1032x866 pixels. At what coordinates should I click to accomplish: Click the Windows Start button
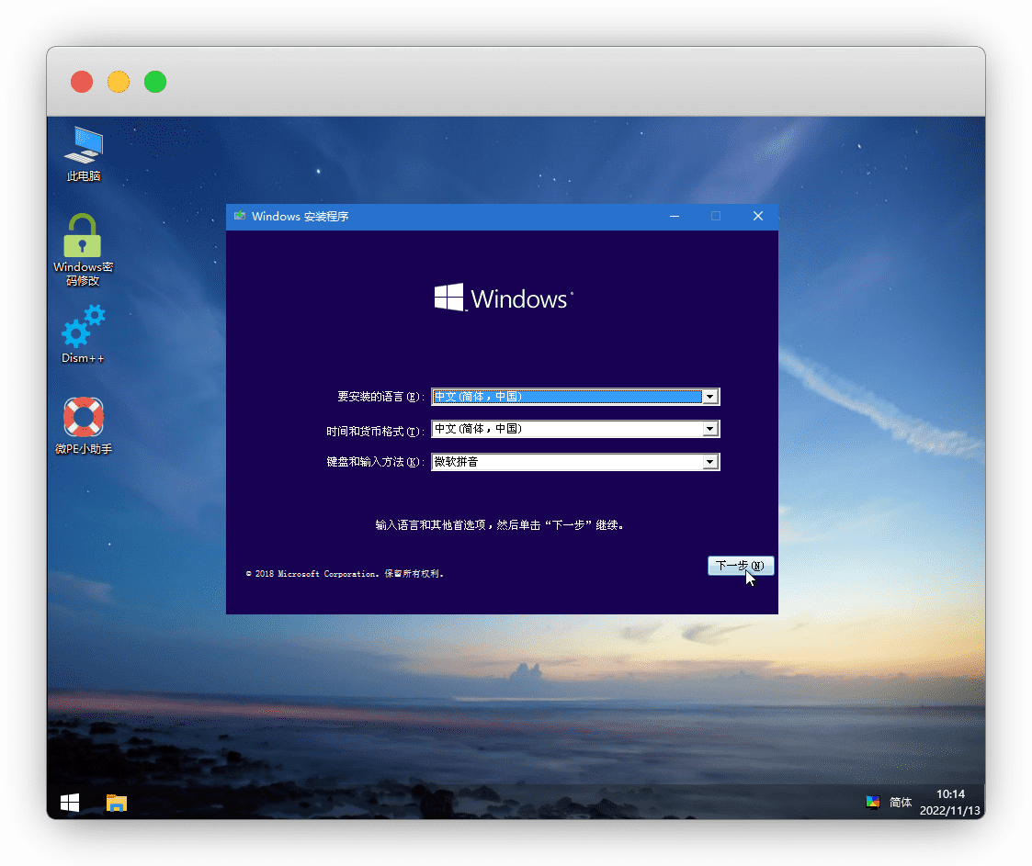coord(70,803)
